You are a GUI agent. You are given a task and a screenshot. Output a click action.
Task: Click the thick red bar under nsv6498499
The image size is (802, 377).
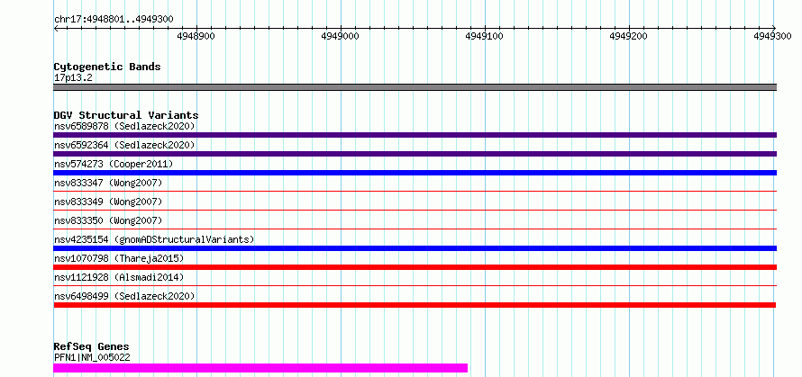click(x=415, y=305)
